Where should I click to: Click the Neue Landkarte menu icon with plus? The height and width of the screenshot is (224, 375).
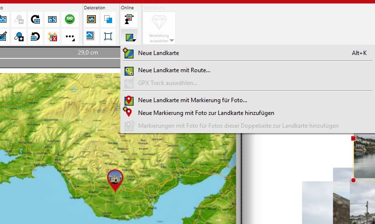point(128,53)
